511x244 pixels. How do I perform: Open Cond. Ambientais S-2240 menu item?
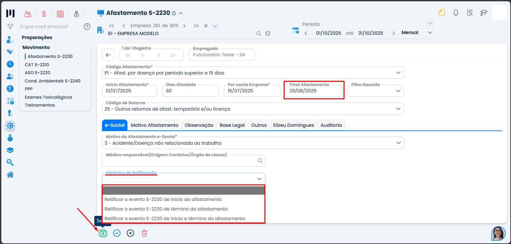(x=53, y=81)
